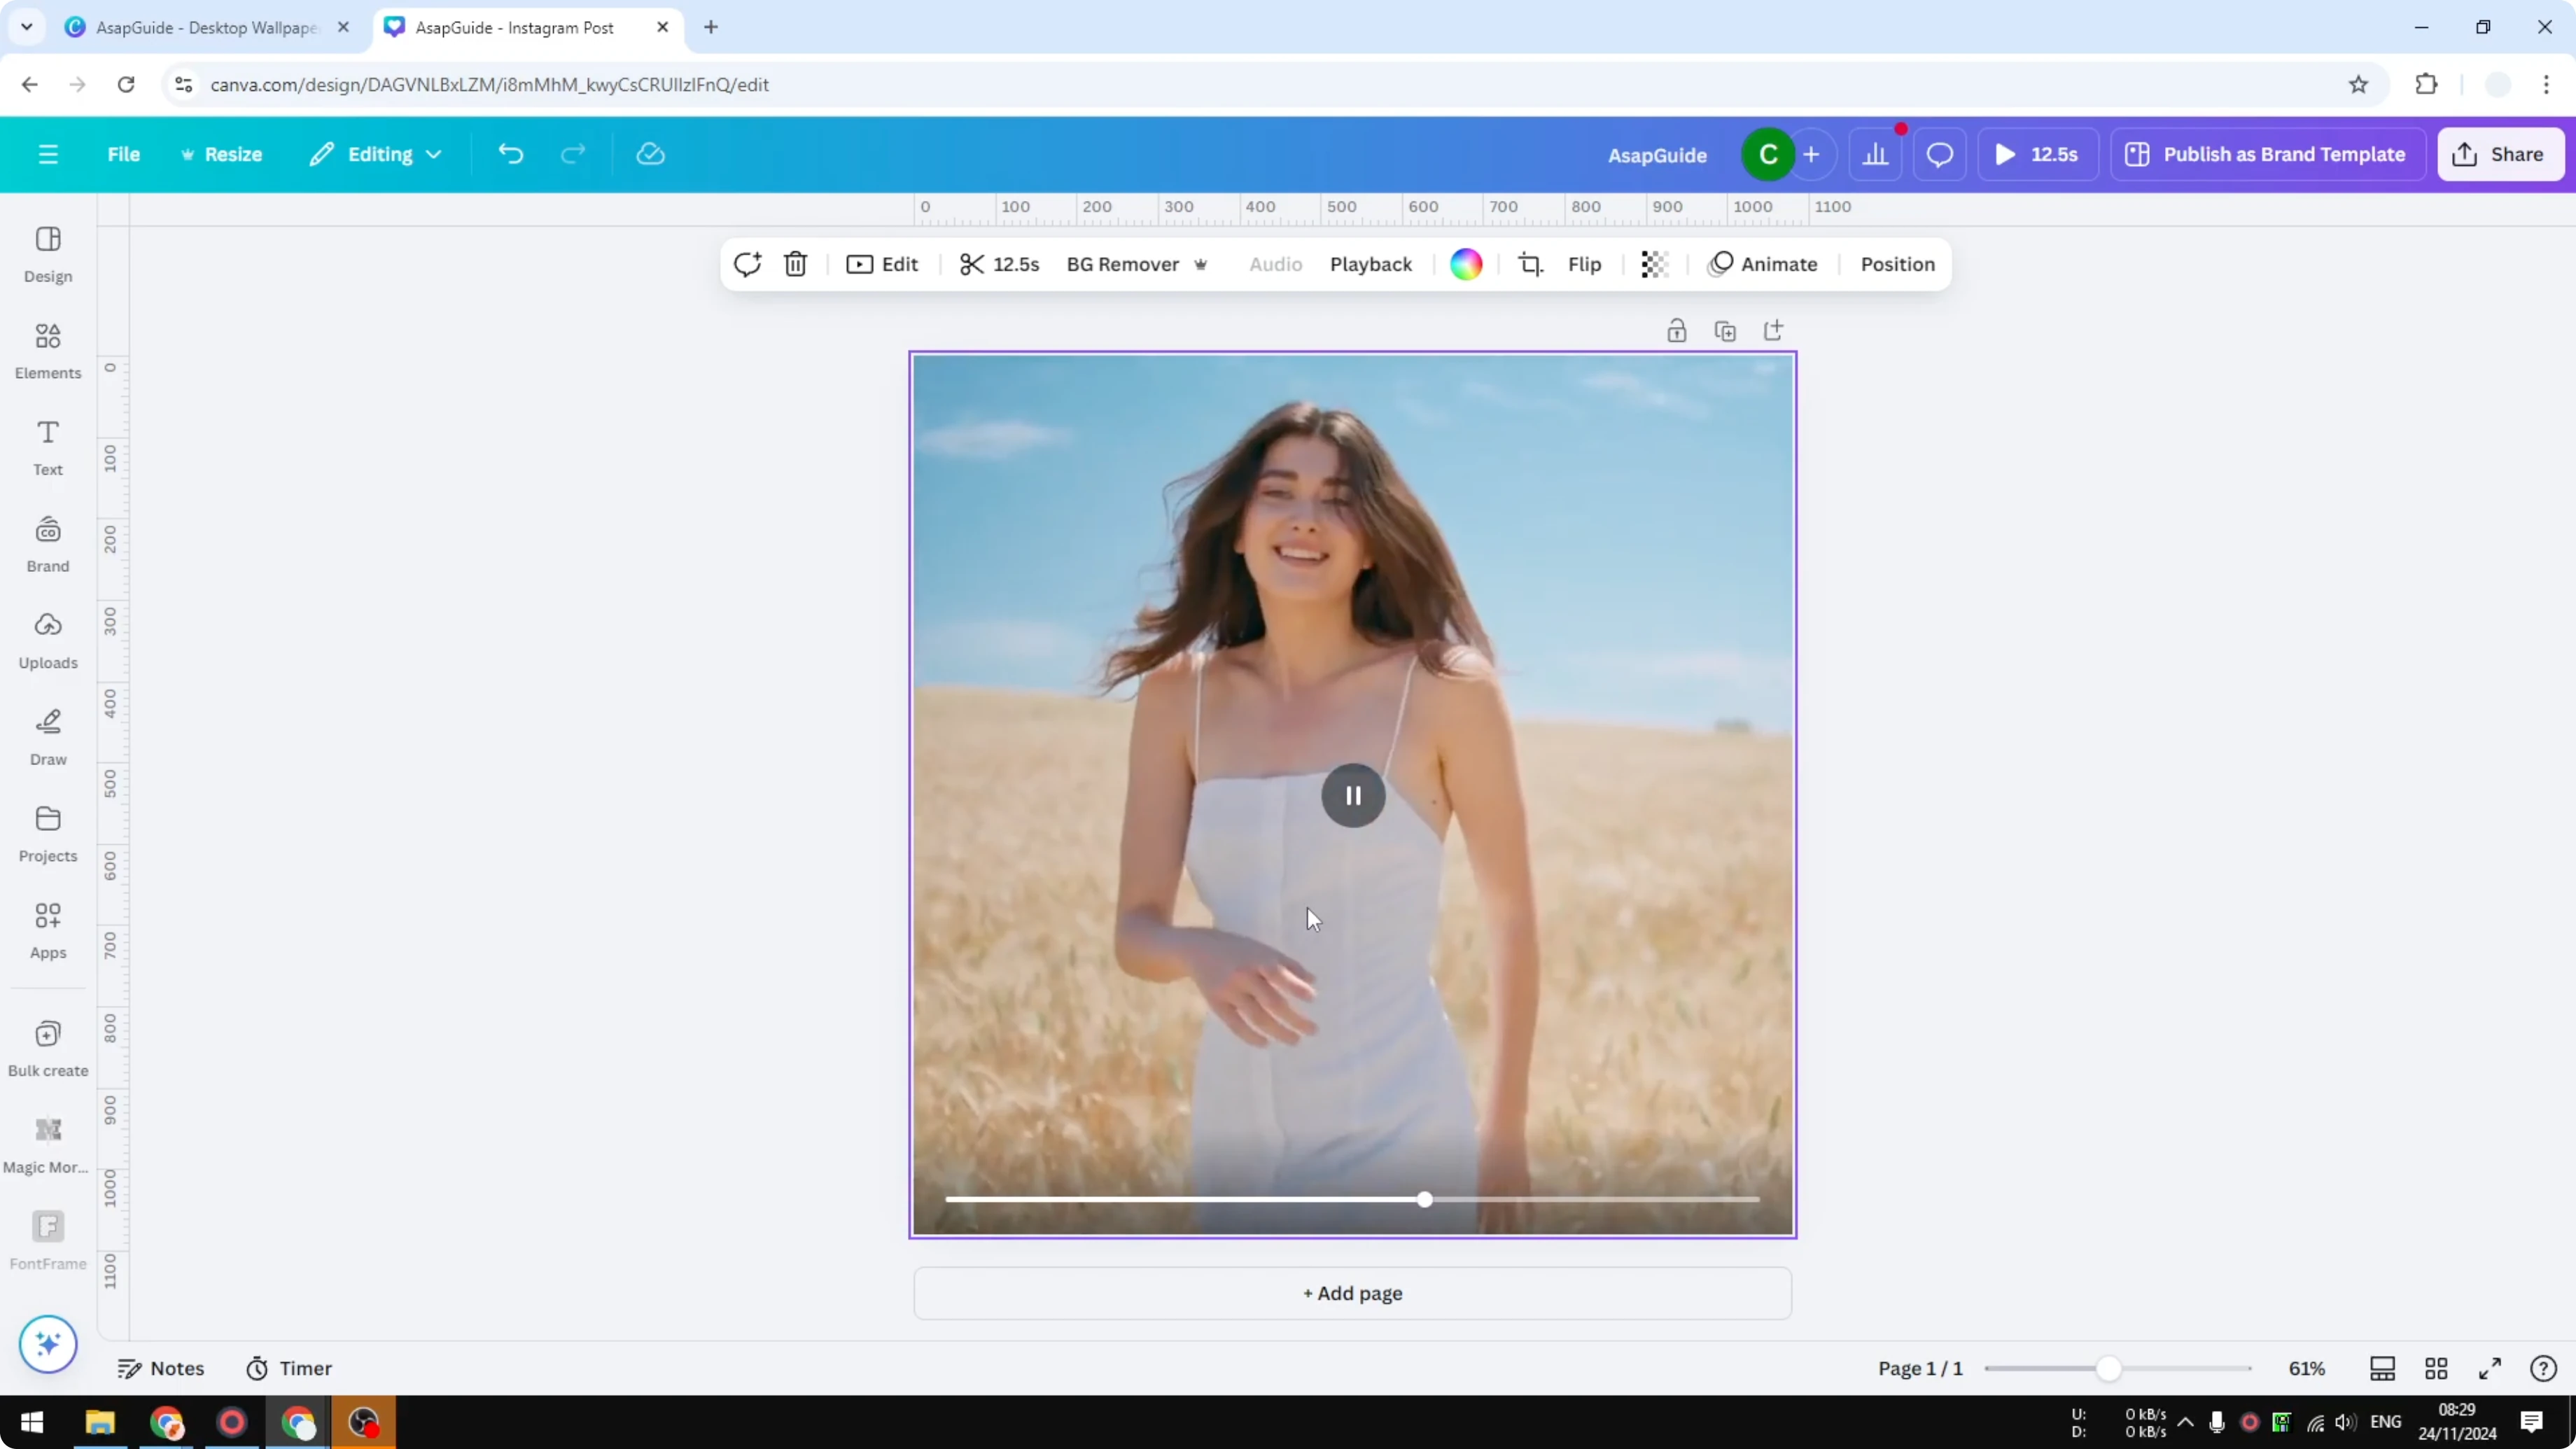The image size is (2576, 1449).
Task: Open the comments panel
Action: tap(1940, 153)
